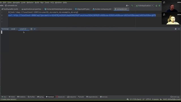Switch to VulnerabilidadeApplication.java editor tab
The width and height of the screenshot is (181, 102).
pos(58,9)
